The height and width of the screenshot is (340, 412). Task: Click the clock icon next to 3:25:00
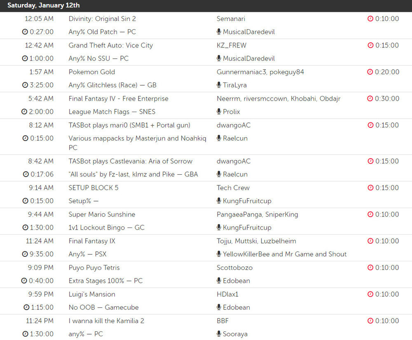click(25, 85)
